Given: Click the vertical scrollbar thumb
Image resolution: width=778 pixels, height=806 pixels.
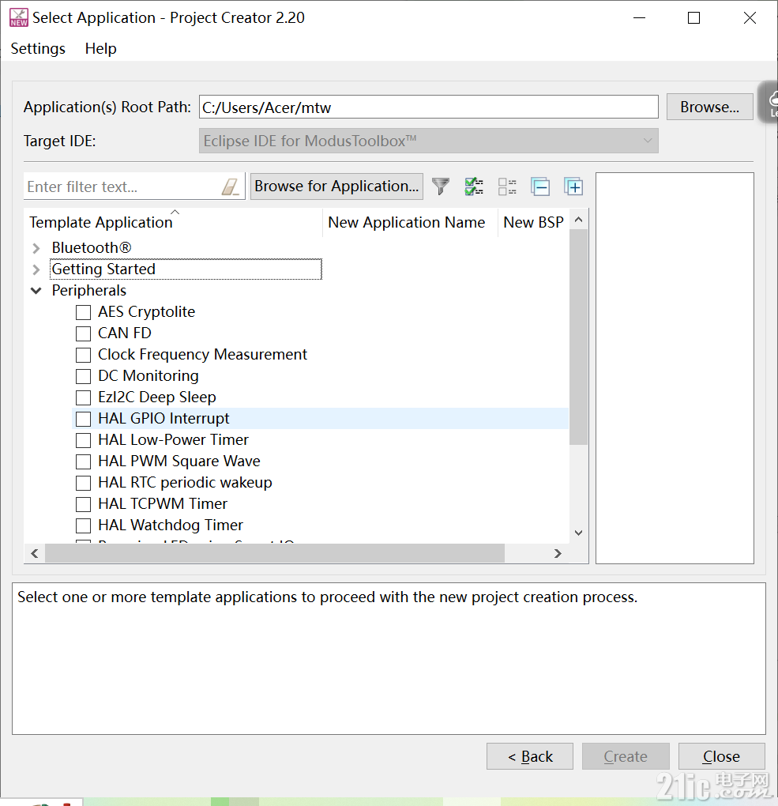Looking at the screenshot, I should [579, 337].
